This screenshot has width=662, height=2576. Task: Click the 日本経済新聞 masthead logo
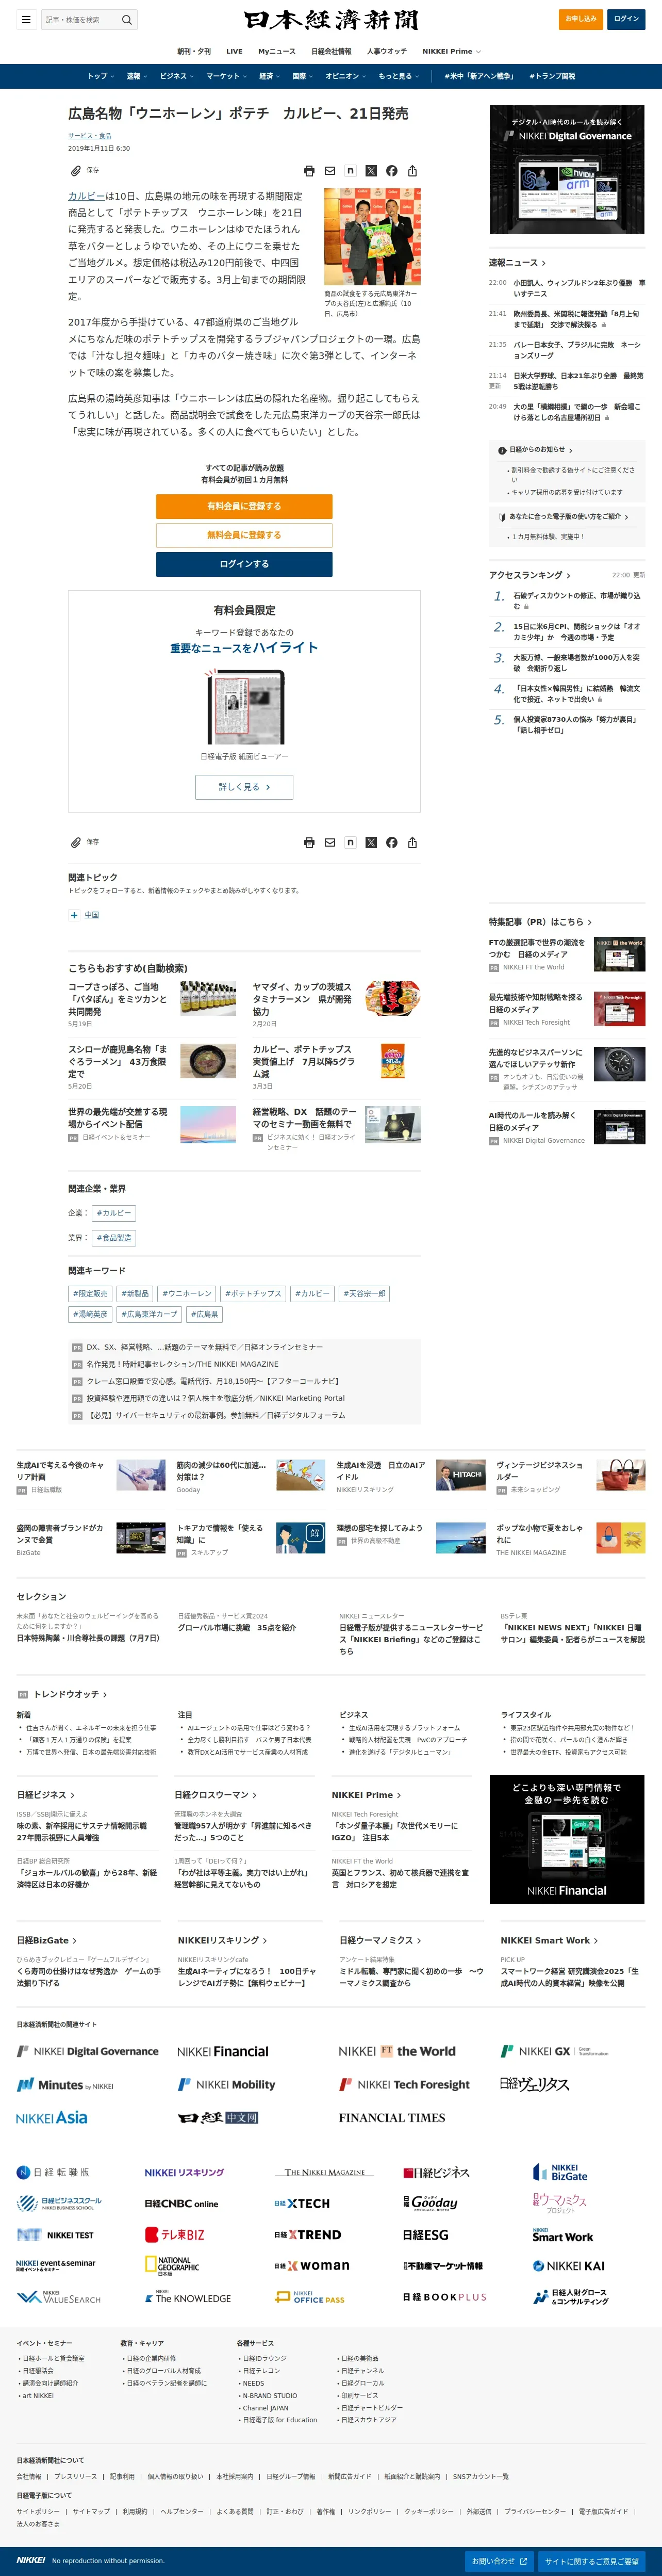[x=331, y=20]
